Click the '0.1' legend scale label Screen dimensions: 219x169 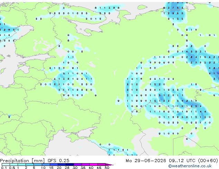tap(4, 168)
